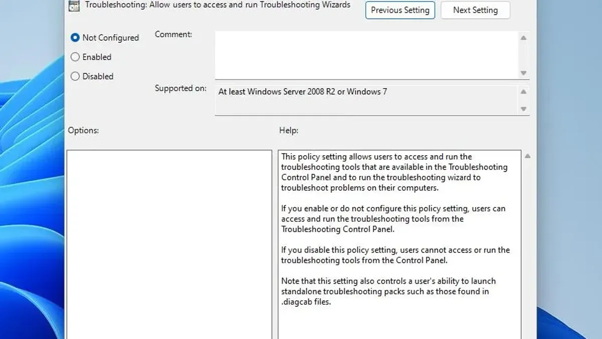This screenshot has height=339, width=602.
Task: Click the Supported on scroll up arrow
Action: pos(523,92)
